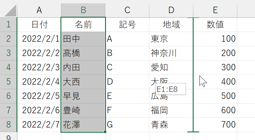This screenshot has height=140, width=255.
Task: Select column A header
Action: tap(39, 10)
